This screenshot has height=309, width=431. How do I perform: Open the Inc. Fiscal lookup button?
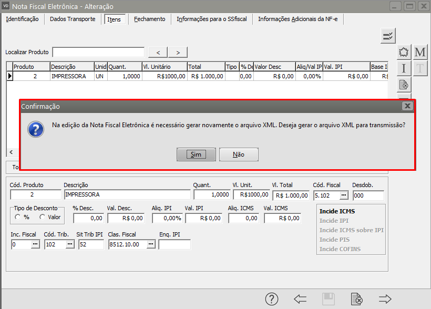(x=35, y=244)
